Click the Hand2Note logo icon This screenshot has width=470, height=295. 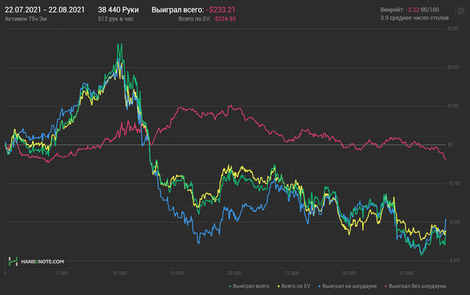[13, 261]
